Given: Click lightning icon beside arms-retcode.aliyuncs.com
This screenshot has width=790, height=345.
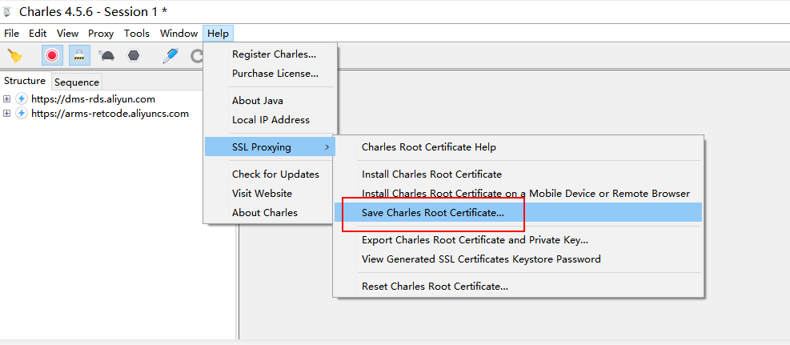Looking at the screenshot, I should (x=21, y=114).
